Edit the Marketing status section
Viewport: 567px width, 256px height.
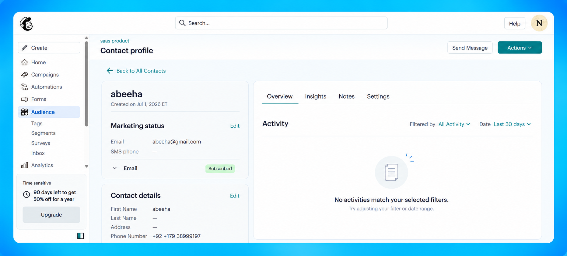235,126
